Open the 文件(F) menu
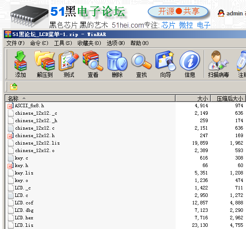The height and width of the screenshot is (229, 246). (x=15, y=43)
